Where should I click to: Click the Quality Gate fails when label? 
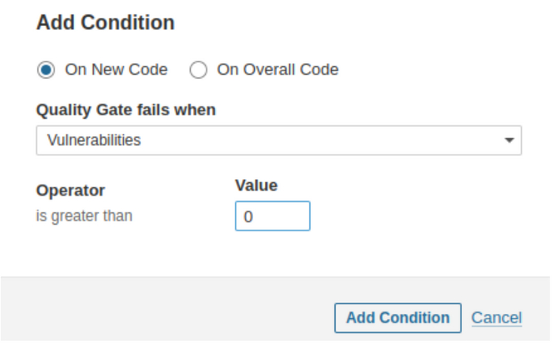(126, 110)
